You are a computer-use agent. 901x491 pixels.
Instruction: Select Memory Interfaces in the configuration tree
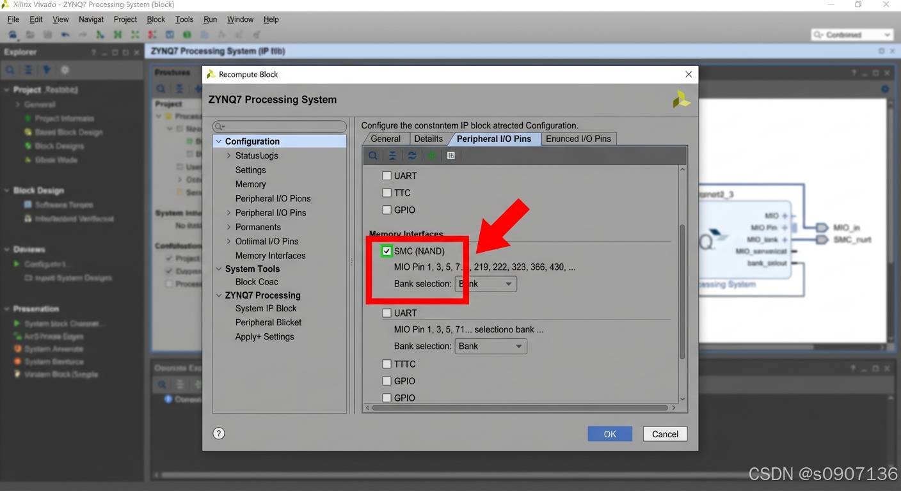coord(271,256)
